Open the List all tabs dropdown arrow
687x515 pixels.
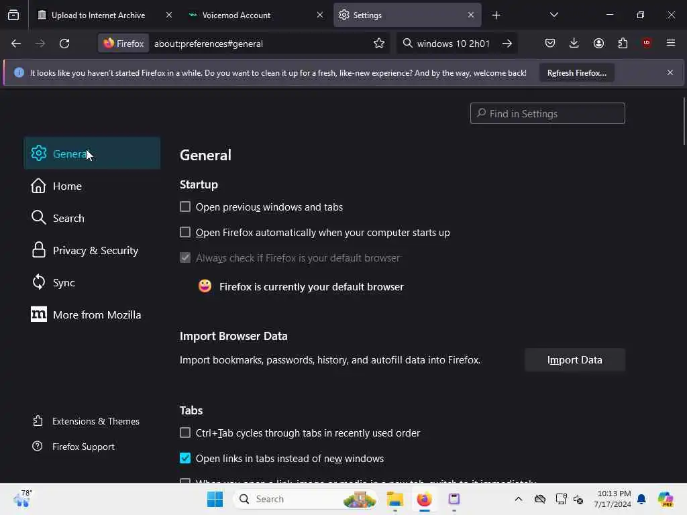[553, 15]
